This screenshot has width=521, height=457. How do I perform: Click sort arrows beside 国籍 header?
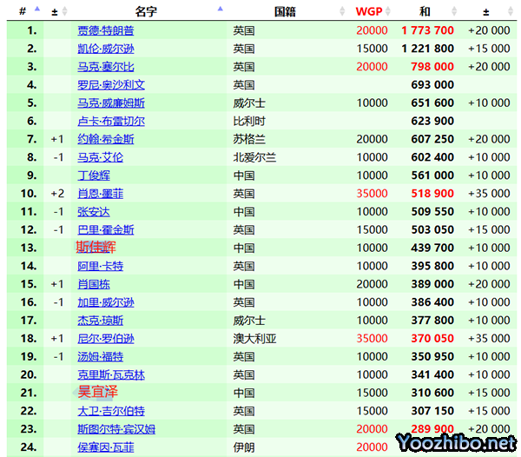[x=342, y=11]
